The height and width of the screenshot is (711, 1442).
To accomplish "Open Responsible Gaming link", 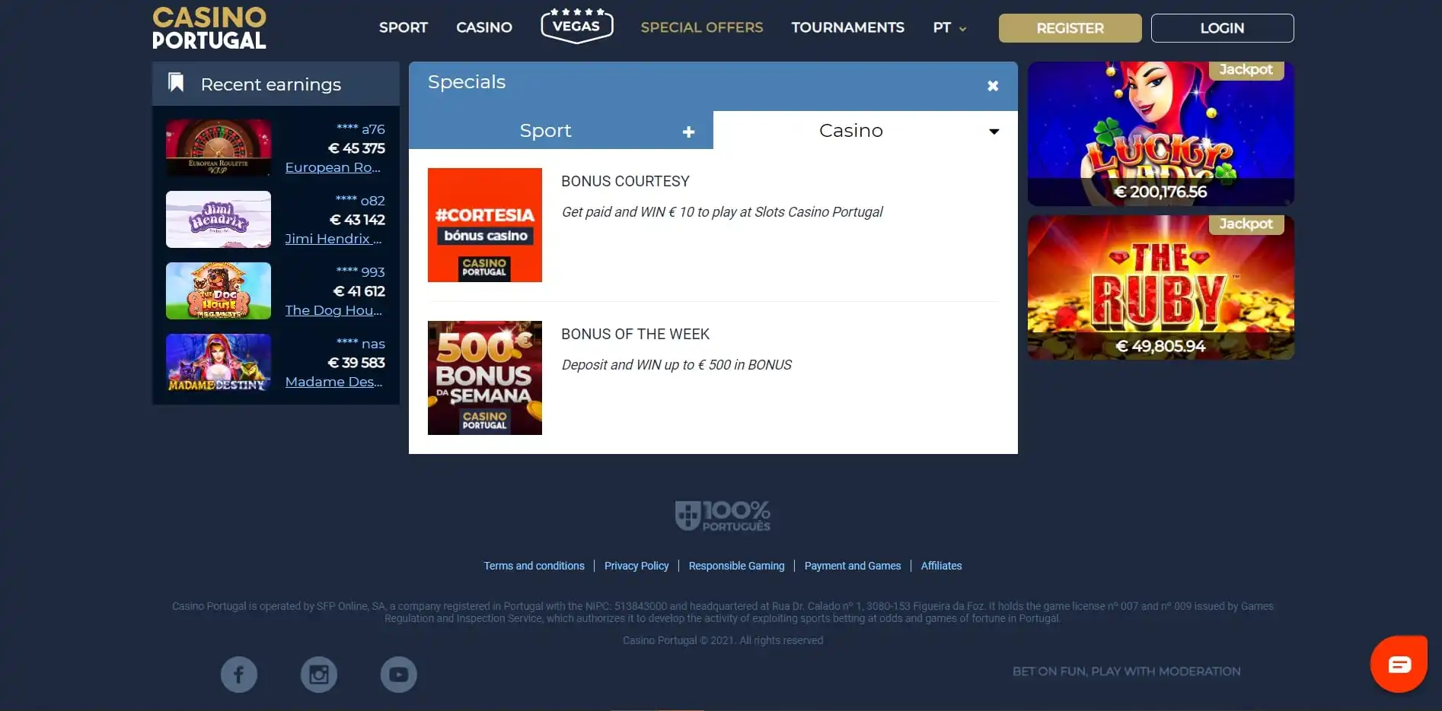I will point(736,566).
